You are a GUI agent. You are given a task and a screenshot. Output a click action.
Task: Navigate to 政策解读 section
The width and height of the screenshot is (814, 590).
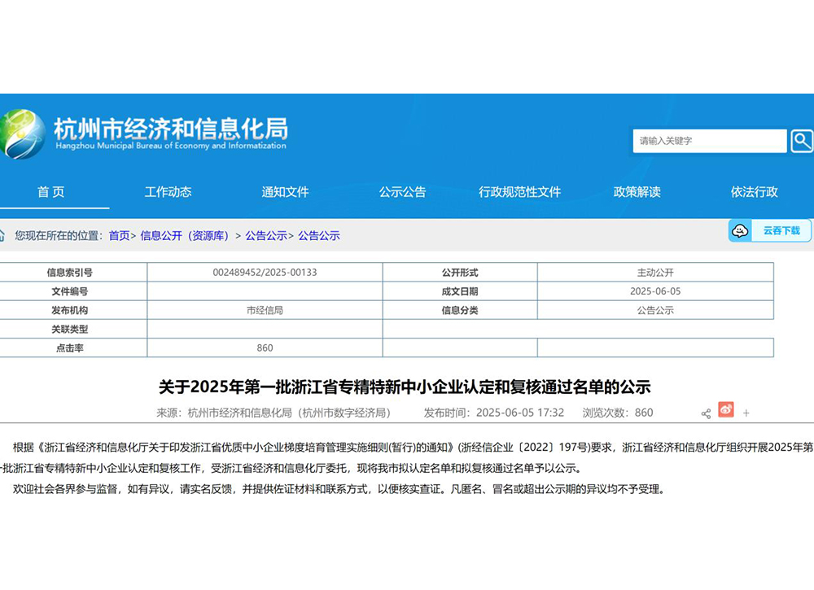click(637, 192)
